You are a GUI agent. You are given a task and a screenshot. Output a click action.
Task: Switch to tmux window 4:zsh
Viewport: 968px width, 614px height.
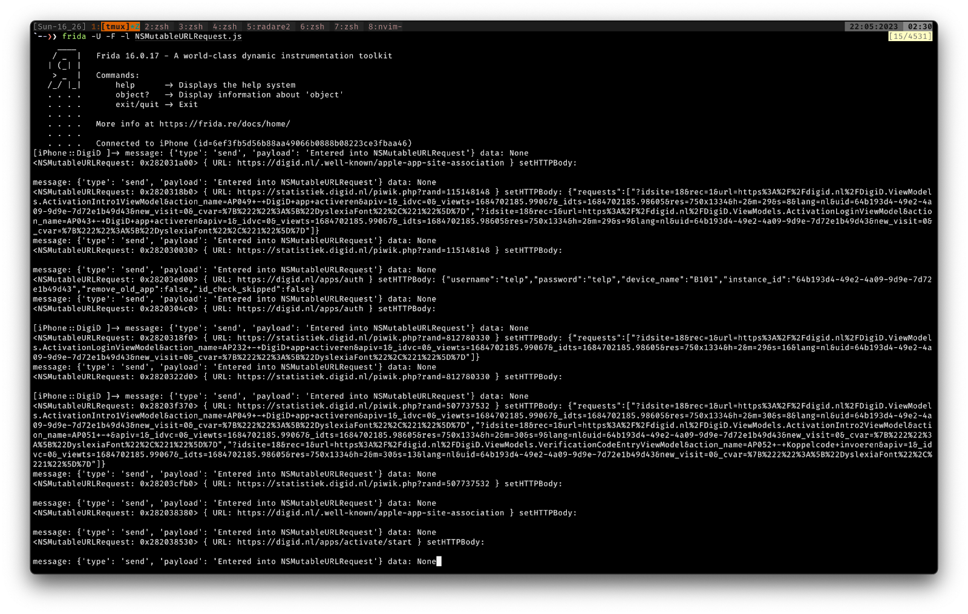point(224,27)
